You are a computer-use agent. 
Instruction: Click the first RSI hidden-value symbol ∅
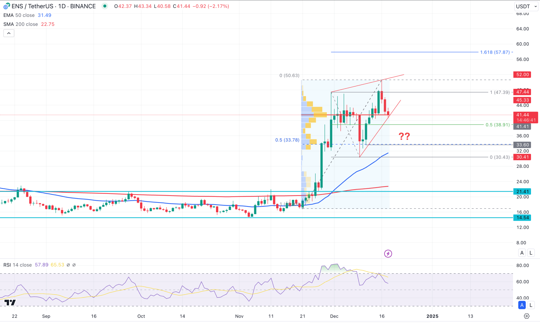click(68, 265)
